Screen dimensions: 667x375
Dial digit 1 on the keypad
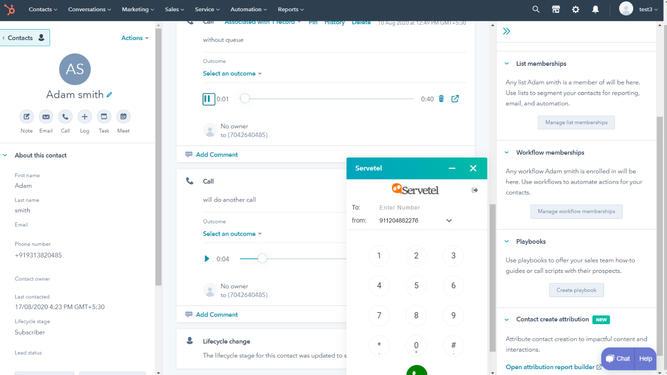(379, 256)
